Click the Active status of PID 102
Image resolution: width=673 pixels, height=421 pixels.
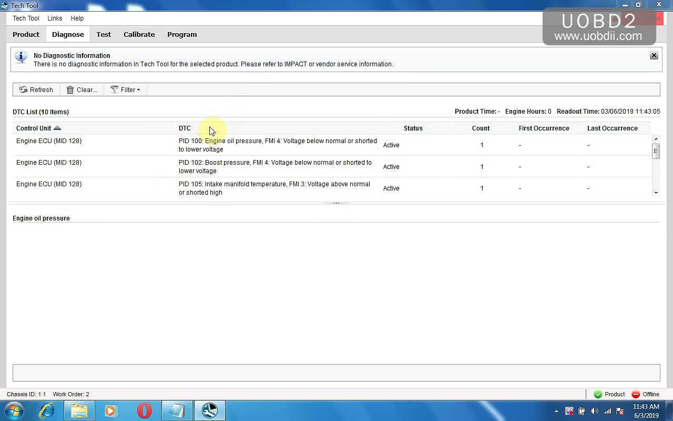pos(391,166)
